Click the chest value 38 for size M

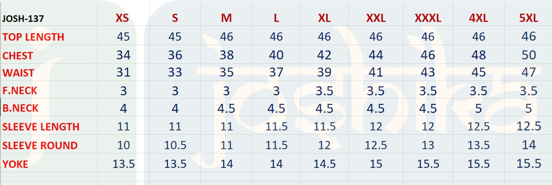(226, 55)
